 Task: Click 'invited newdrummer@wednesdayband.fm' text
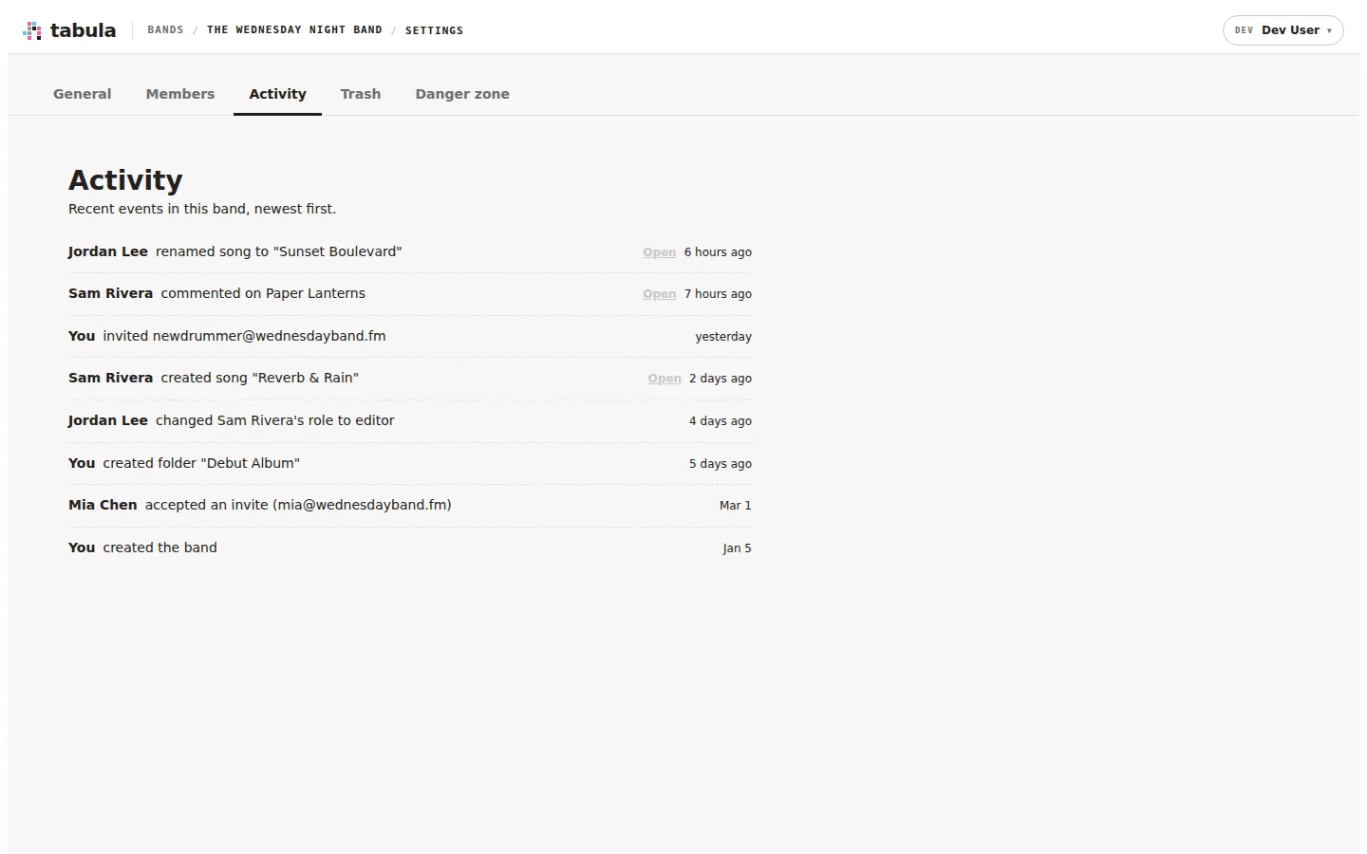[244, 336]
